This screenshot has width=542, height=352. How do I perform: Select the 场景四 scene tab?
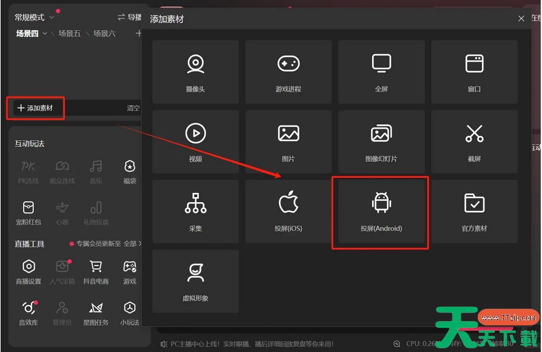pyautogui.click(x=27, y=33)
